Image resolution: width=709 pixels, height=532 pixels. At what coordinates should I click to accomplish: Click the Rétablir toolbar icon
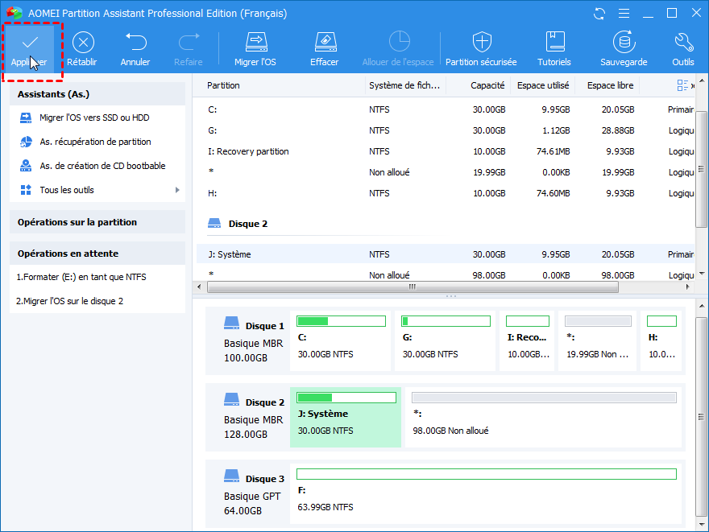tap(81, 43)
